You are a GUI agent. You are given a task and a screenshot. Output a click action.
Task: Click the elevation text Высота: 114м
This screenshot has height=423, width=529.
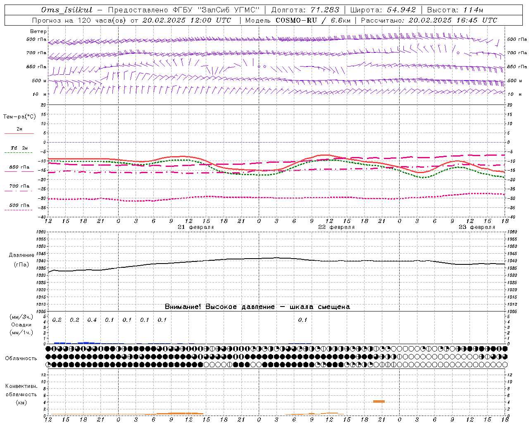455,10
